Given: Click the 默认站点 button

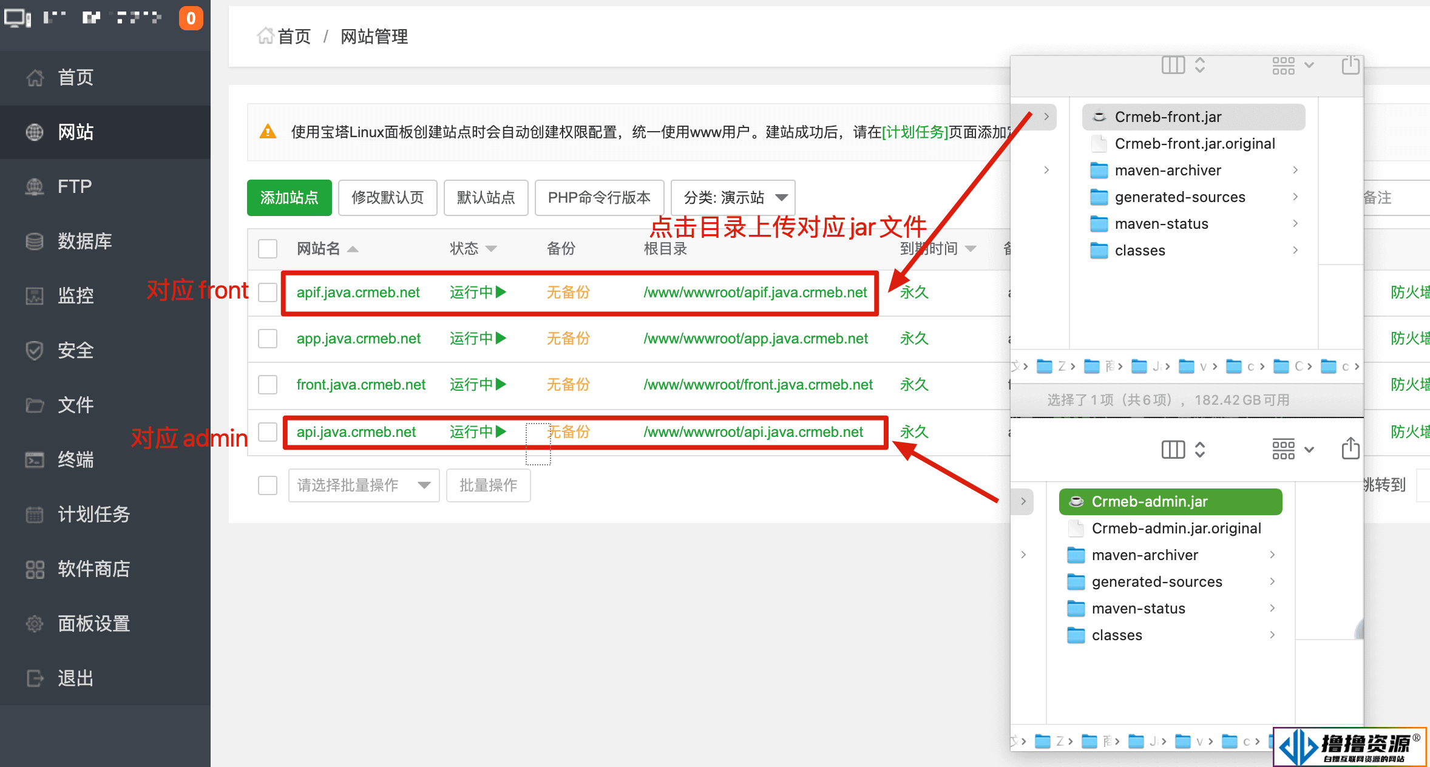Looking at the screenshot, I should (486, 198).
